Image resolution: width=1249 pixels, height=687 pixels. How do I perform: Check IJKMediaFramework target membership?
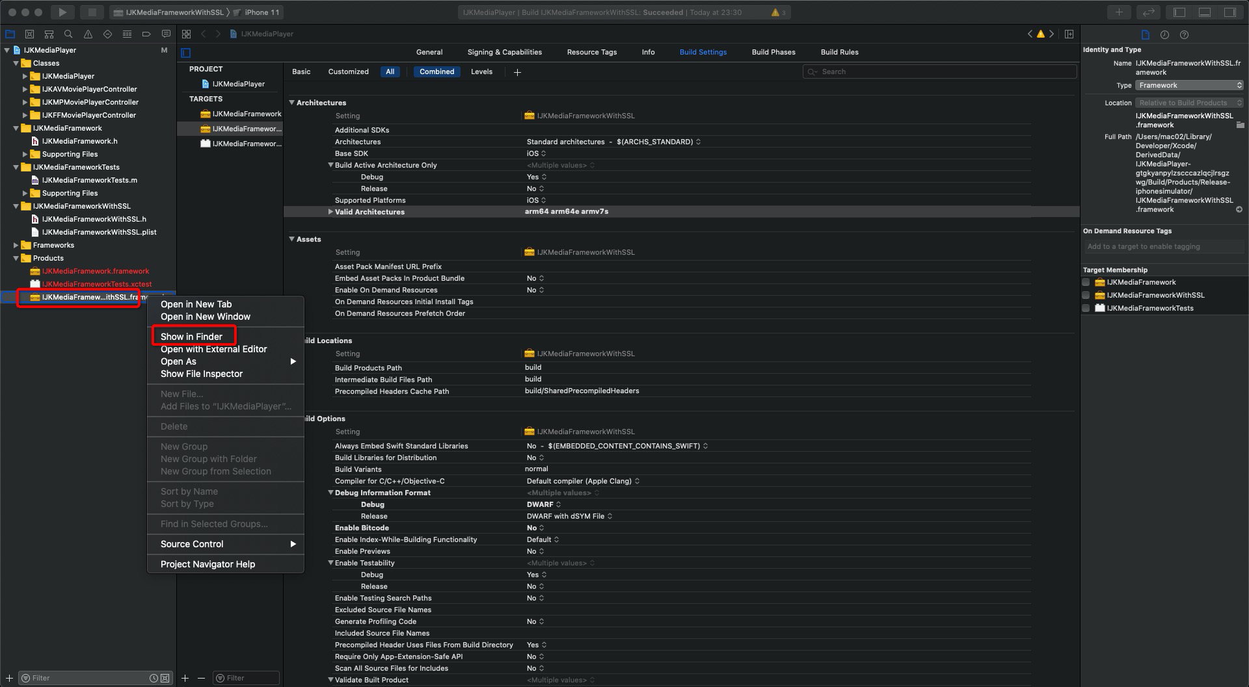1086,282
